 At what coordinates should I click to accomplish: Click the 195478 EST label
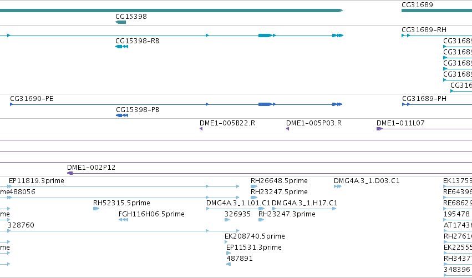click(x=456, y=214)
